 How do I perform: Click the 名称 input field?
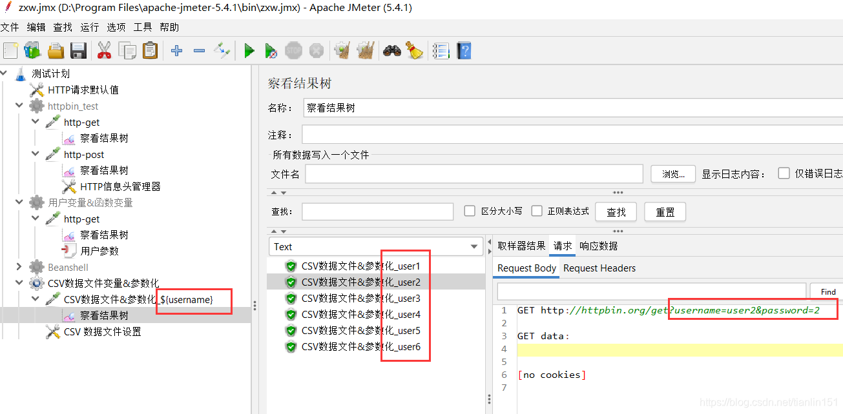(x=573, y=108)
